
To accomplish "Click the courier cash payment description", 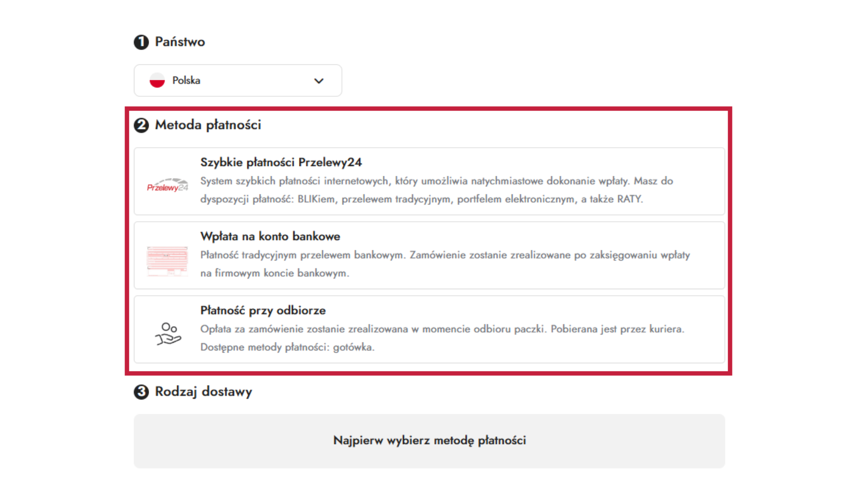I will tap(442, 338).
